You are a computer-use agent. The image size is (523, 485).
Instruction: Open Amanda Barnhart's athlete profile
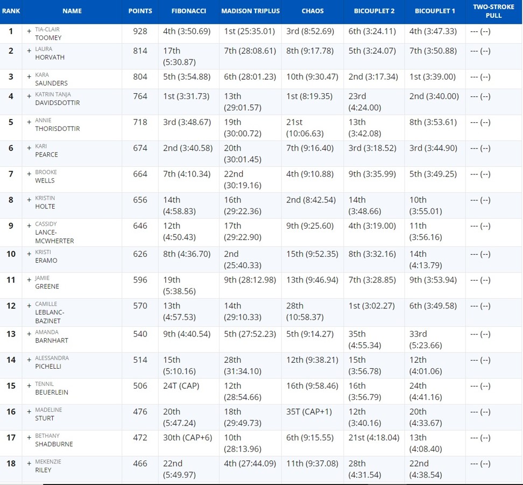click(x=52, y=336)
